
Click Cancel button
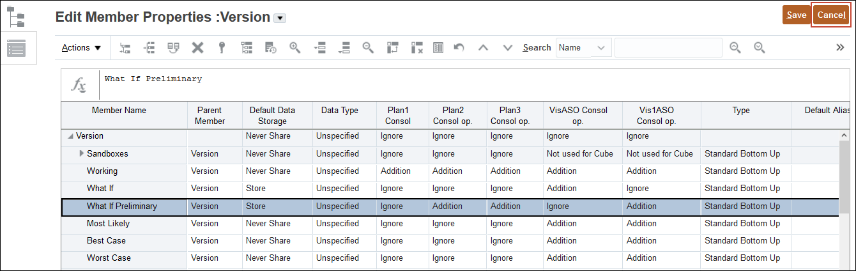(x=831, y=15)
